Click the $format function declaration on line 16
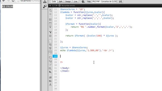162x91 pixels. (x=83, y=24)
